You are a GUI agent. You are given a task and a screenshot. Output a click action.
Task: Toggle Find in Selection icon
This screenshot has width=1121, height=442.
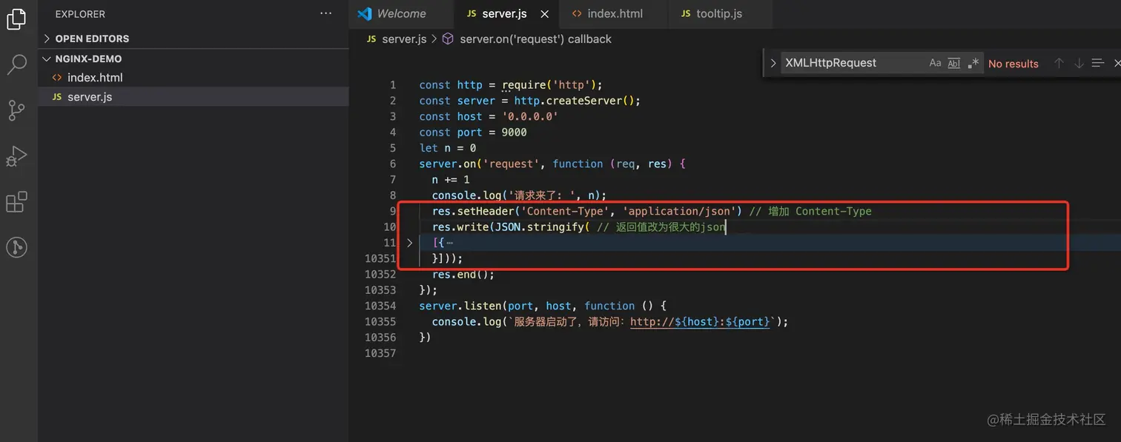(x=1098, y=64)
